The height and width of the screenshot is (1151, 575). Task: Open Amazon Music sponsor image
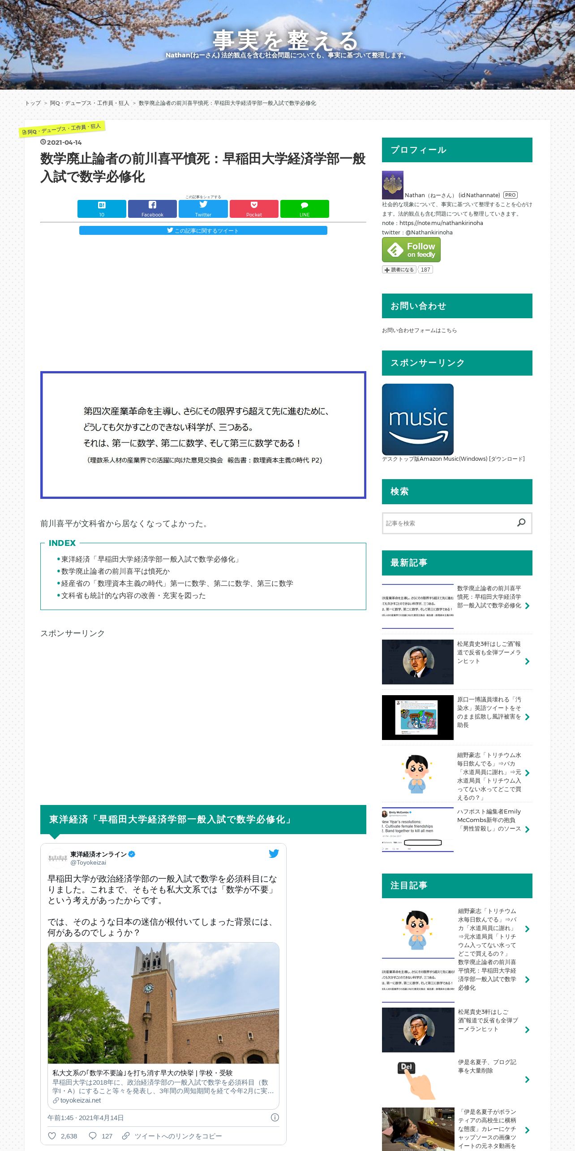(x=418, y=420)
